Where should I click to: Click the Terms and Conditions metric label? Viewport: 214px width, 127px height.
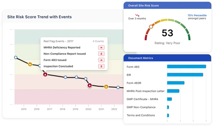(x=141, y=115)
